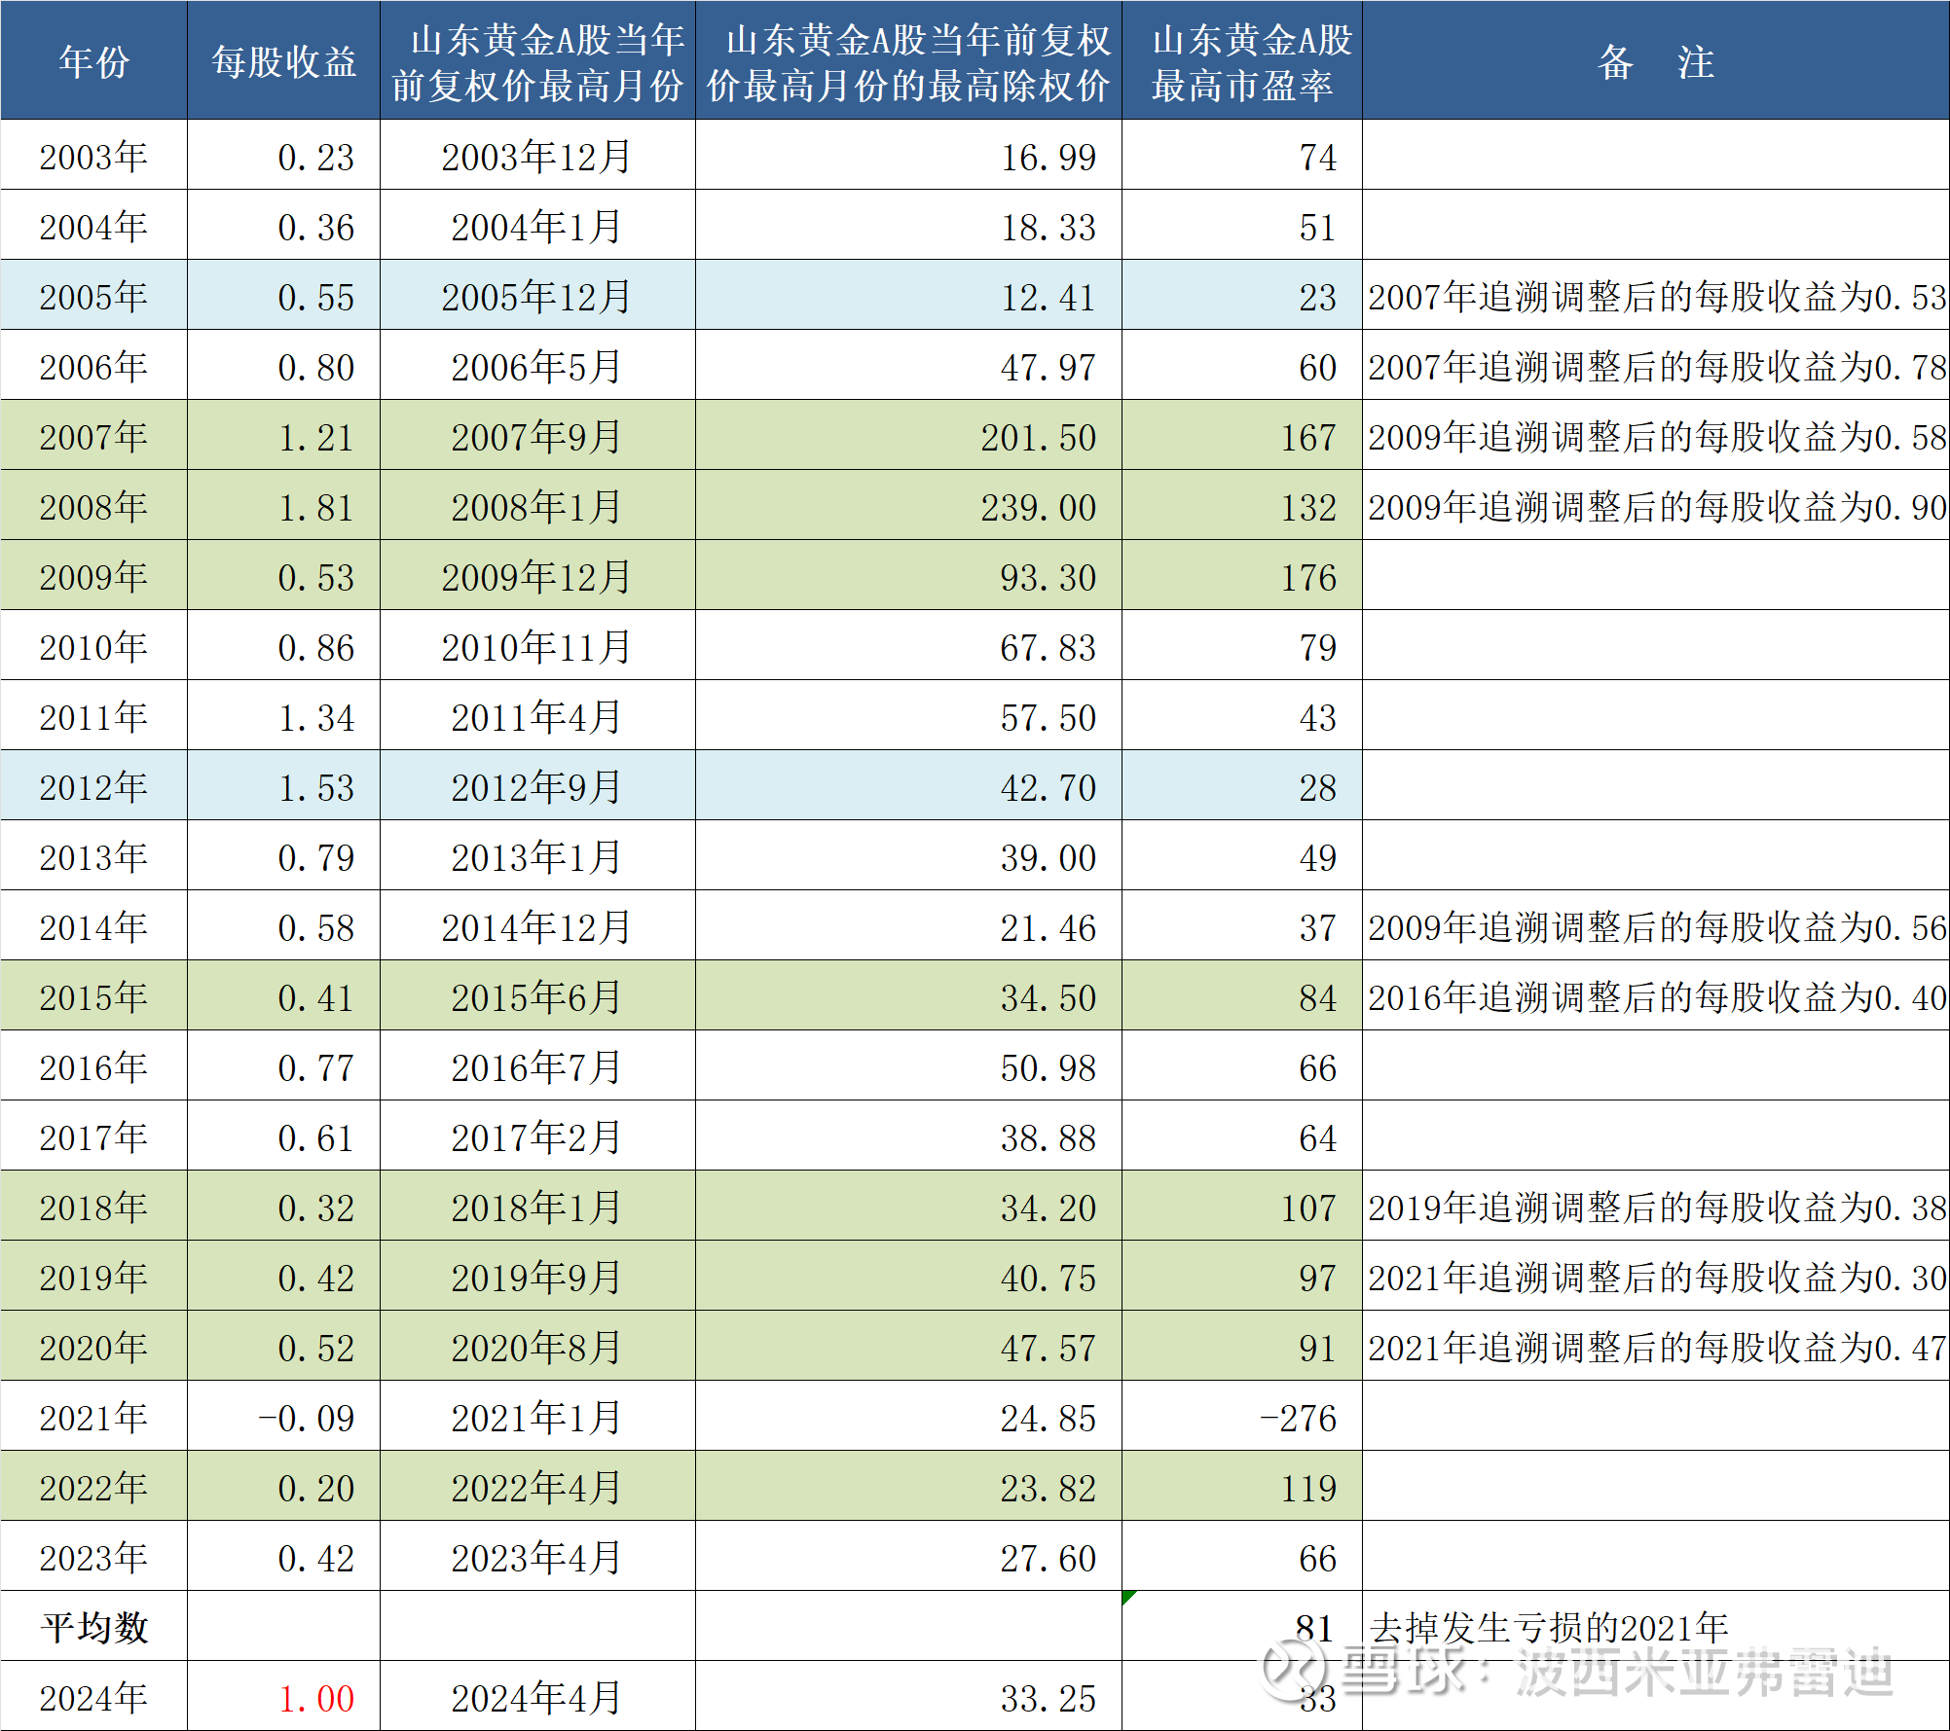Select the 2006年5月 cell

pyautogui.click(x=537, y=366)
